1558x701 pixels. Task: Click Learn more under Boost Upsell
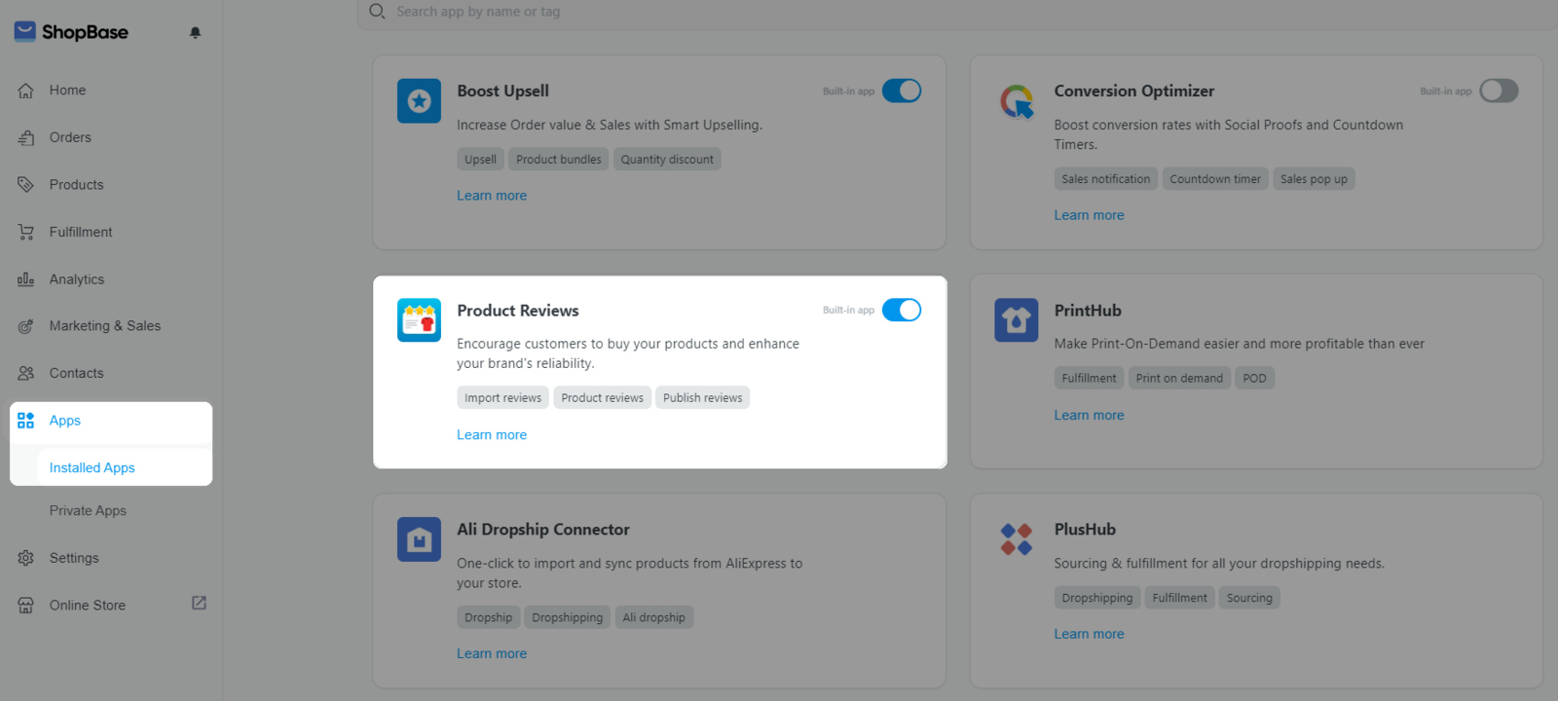coord(492,196)
